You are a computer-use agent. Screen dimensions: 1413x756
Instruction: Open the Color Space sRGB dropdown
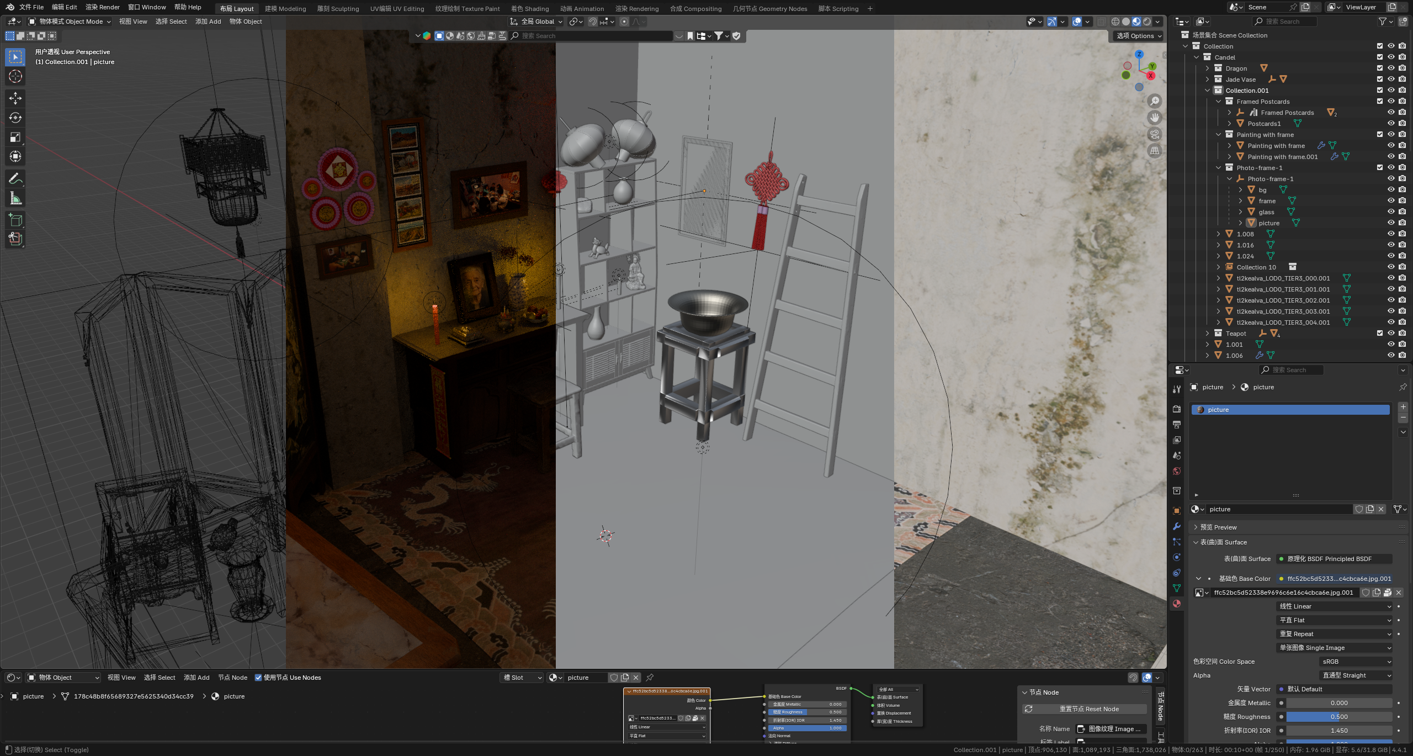1356,662
